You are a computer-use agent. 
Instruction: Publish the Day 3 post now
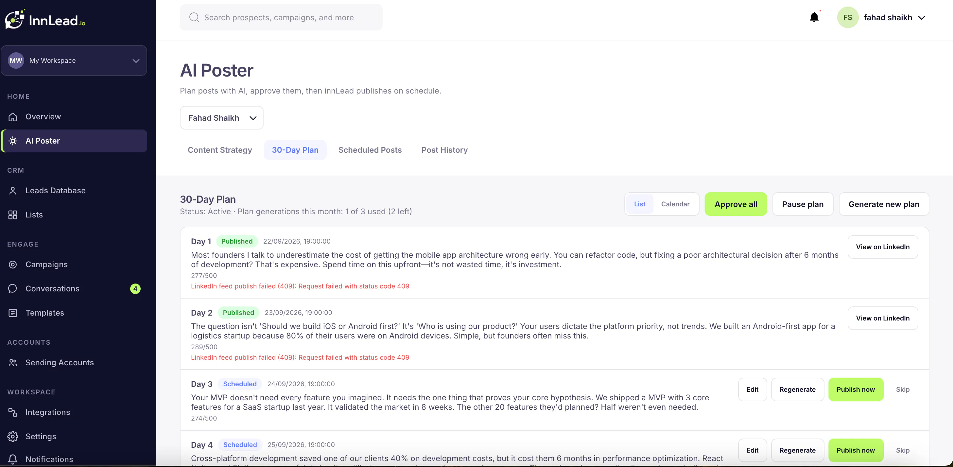855,389
